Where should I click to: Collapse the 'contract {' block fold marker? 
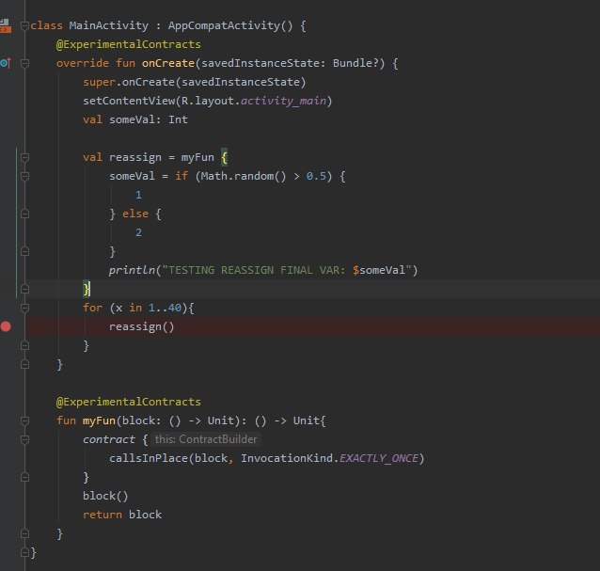click(24, 439)
